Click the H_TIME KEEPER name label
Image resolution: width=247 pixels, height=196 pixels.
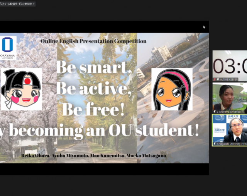(x=228, y=79)
